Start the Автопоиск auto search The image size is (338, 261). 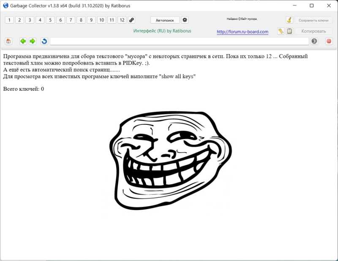pos(165,20)
